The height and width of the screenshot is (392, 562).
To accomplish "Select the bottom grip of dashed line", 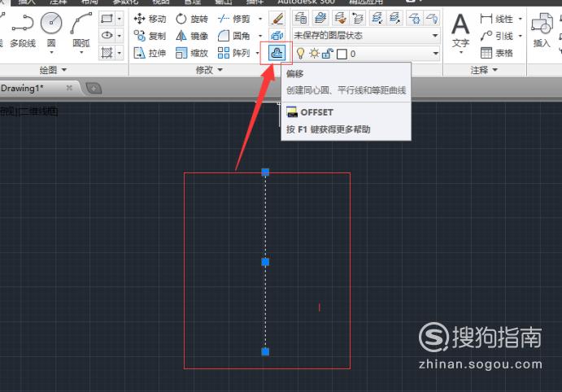I will click(265, 351).
